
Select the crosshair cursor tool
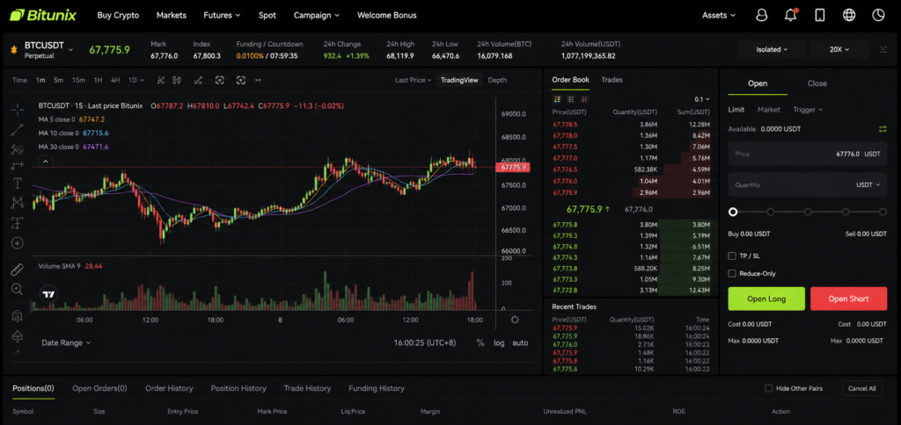point(18,110)
